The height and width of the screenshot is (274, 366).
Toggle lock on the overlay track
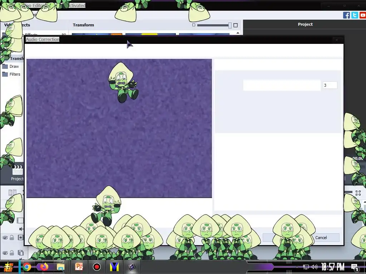tap(12, 253)
